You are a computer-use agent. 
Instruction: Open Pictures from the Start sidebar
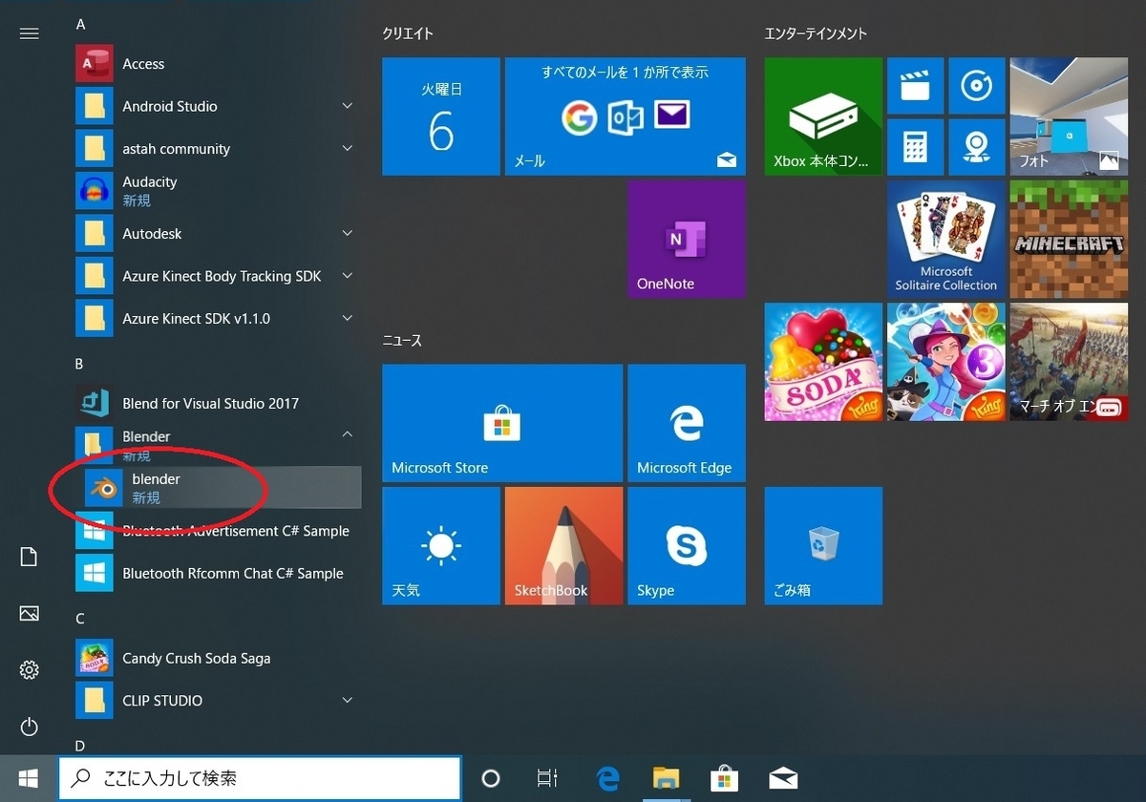click(x=29, y=613)
